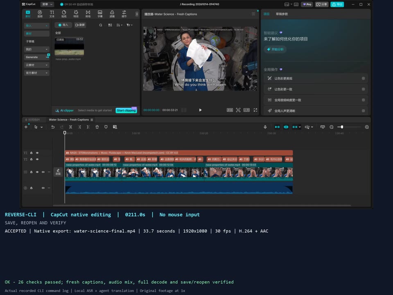Viewport: 393px width, 295px height.
Task: Open the 特效 effects panel
Action: 76,14
